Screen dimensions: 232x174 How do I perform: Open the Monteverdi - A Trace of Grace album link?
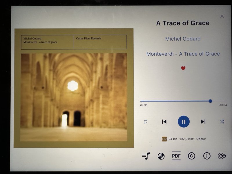click(183, 54)
